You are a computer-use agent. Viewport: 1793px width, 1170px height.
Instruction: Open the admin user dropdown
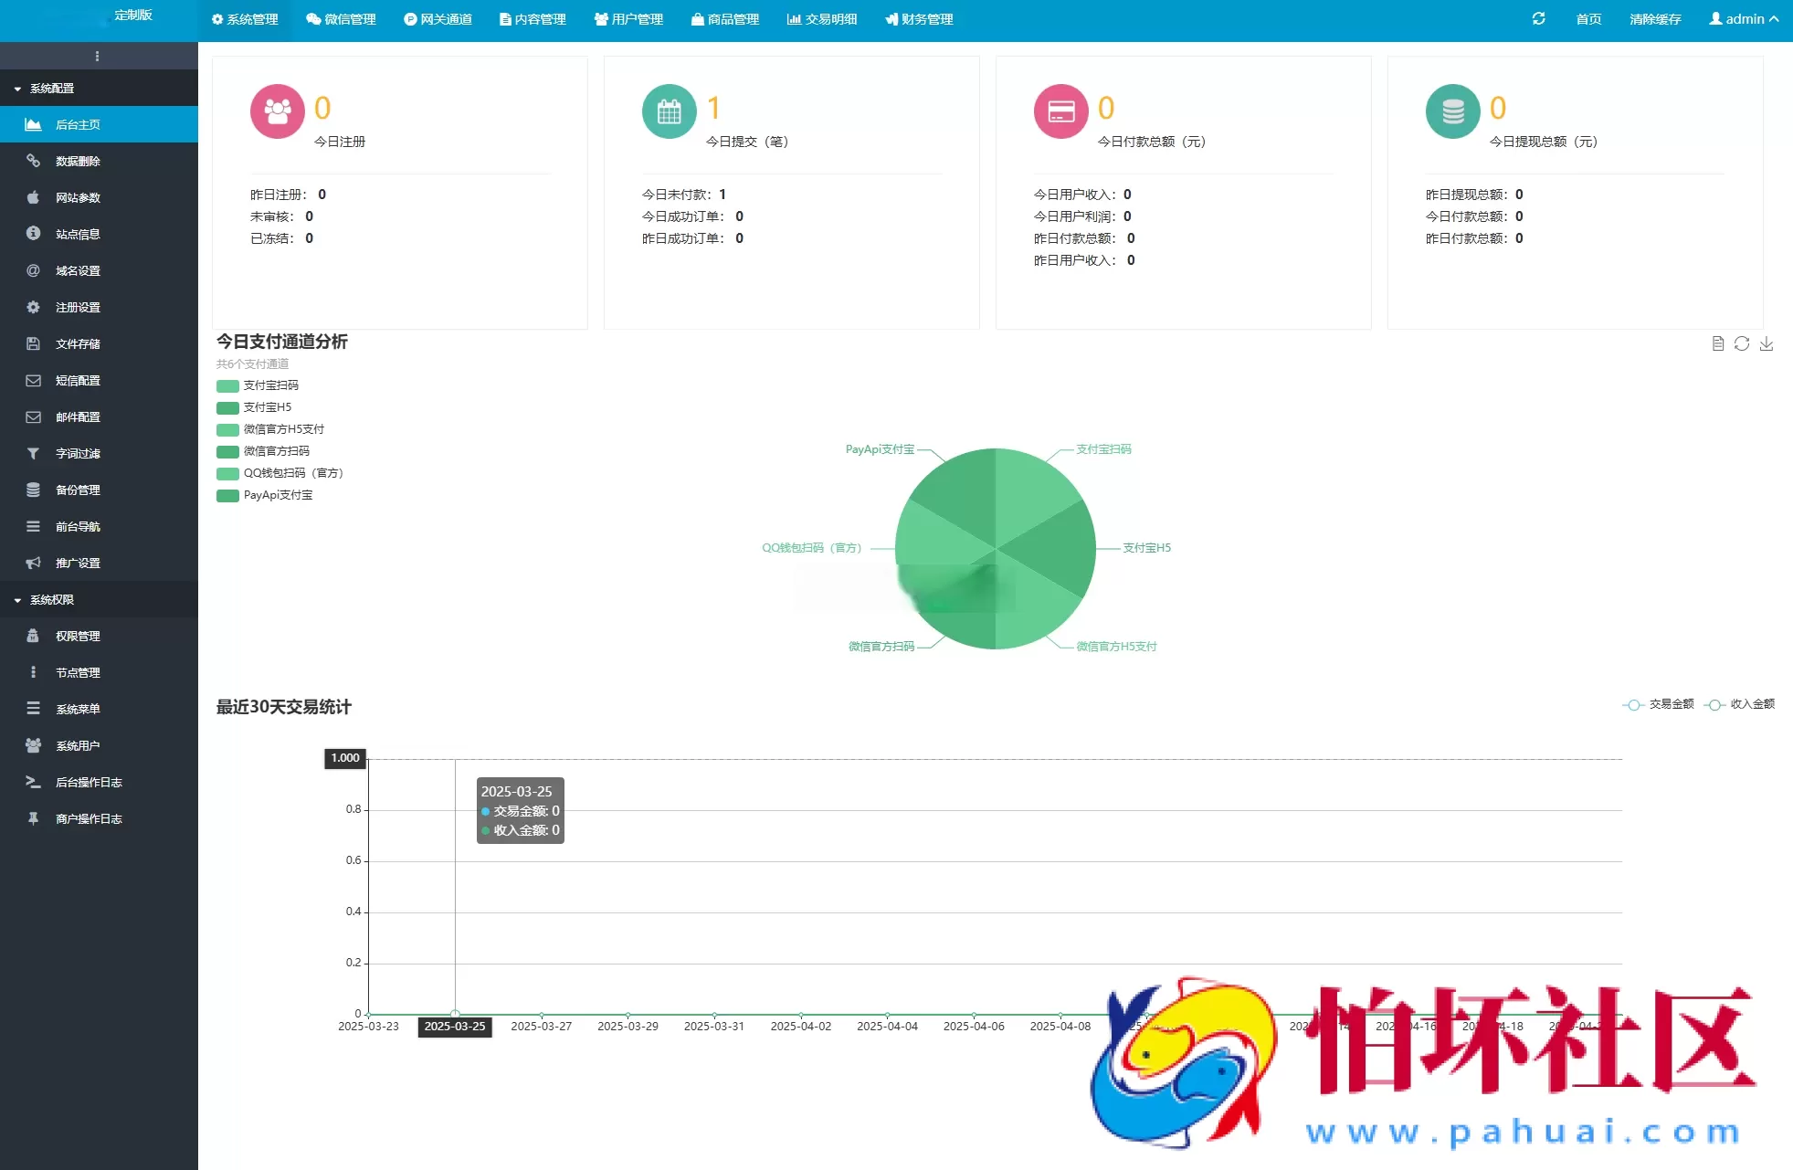tap(1744, 18)
